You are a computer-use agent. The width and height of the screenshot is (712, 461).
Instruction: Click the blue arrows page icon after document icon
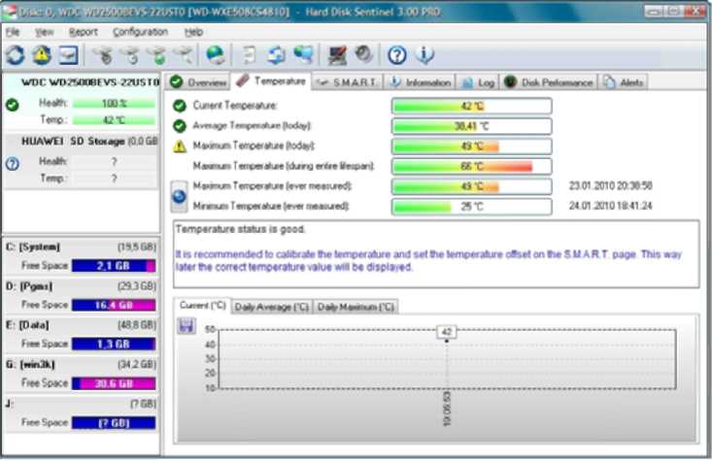tap(276, 55)
